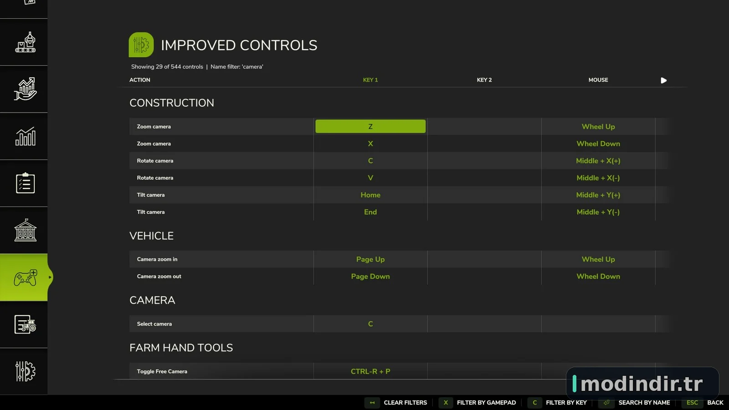This screenshot has height=410, width=729.
Task: Select the Select camera action label
Action: [x=154, y=324]
